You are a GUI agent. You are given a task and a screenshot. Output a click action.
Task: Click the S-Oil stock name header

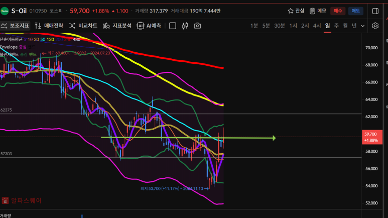[19, 11]
